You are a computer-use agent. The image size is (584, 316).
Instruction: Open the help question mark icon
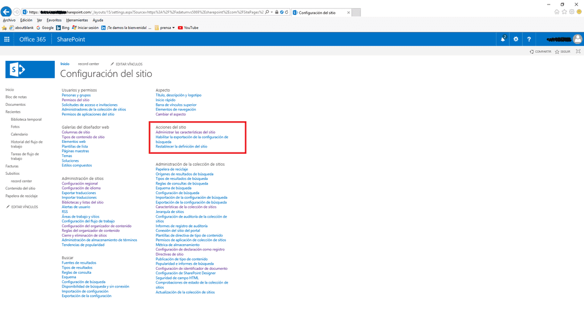[529, 39]
